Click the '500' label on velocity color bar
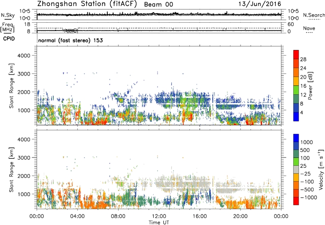325x225 pixels. point(305,150)
